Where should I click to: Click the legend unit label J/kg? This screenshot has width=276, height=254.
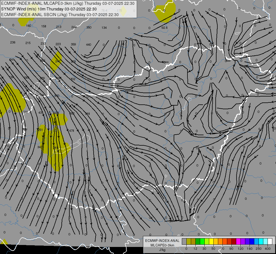[162, 250]
